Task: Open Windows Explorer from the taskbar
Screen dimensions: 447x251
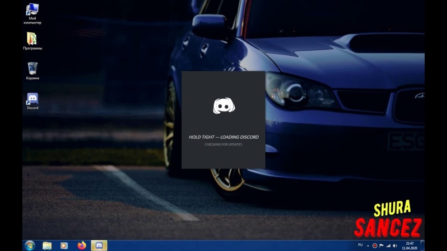Action: click(47, 245)
